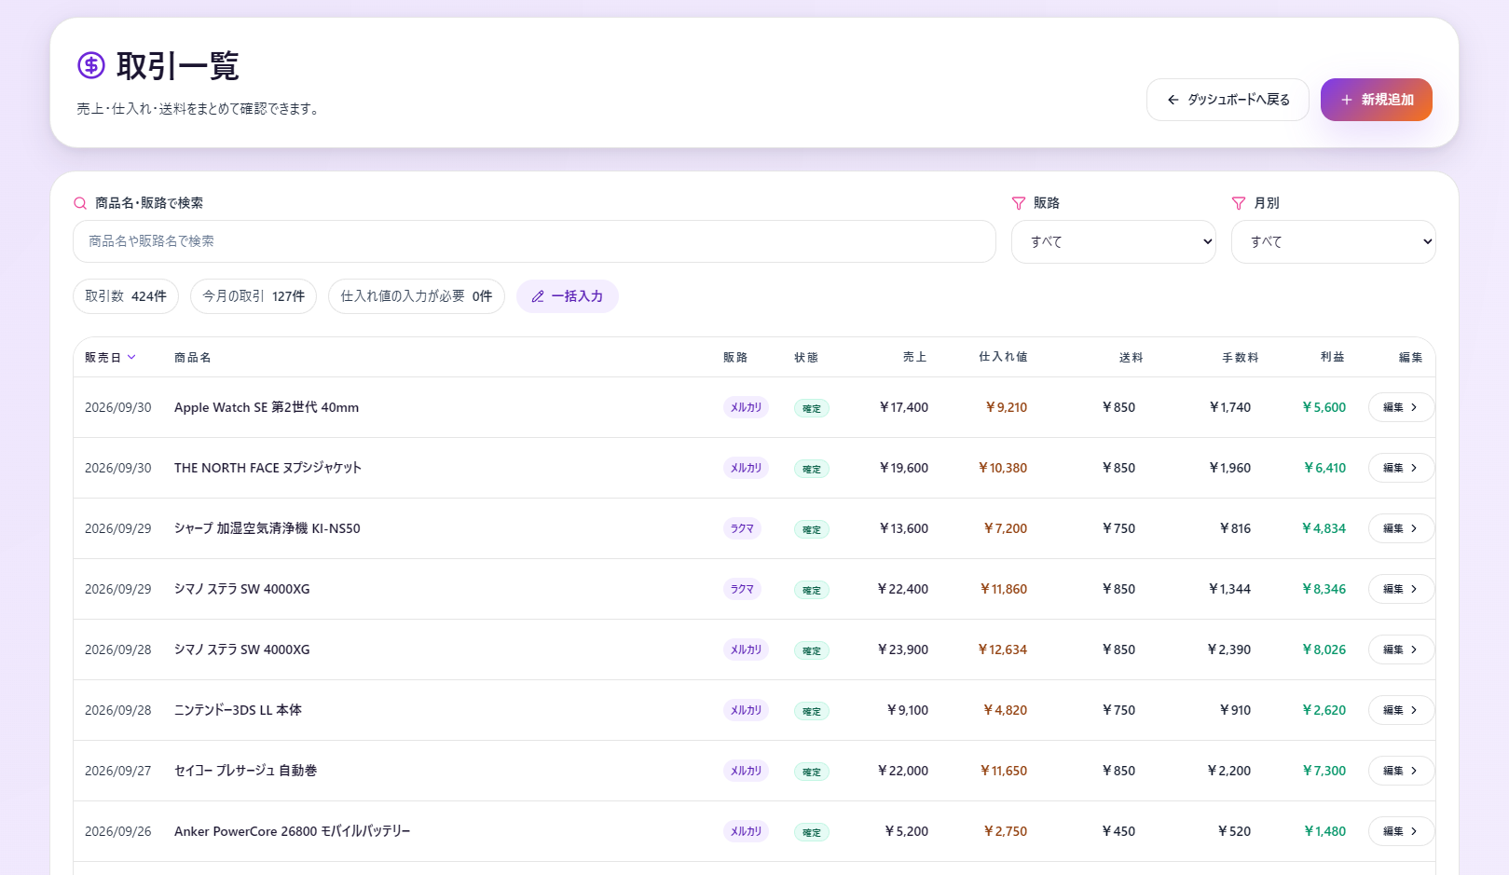Click 確定 status badge in ニンテンドー3DS row

click(x=812, y=711)
